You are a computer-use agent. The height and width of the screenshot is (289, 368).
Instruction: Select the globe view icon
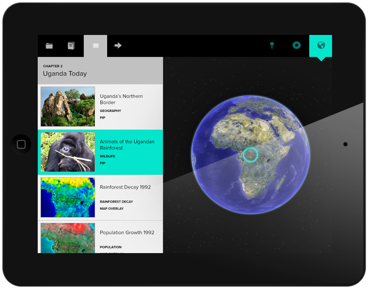(x=321, y=45)
